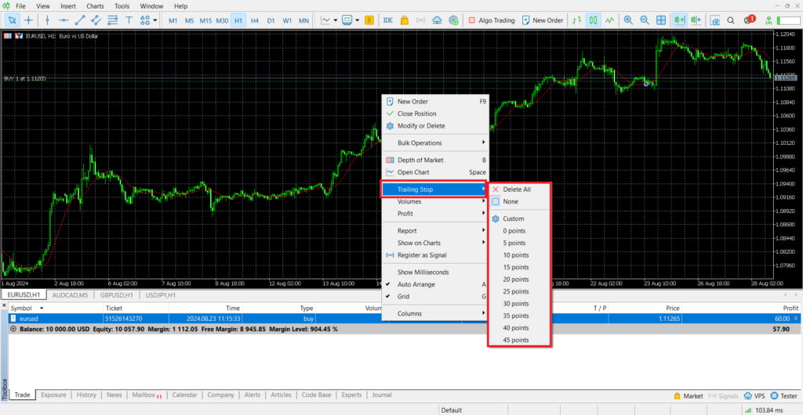803x415 pixels.
Task: Open the Market shopping bag icon
Action: (x=405, y=20)
